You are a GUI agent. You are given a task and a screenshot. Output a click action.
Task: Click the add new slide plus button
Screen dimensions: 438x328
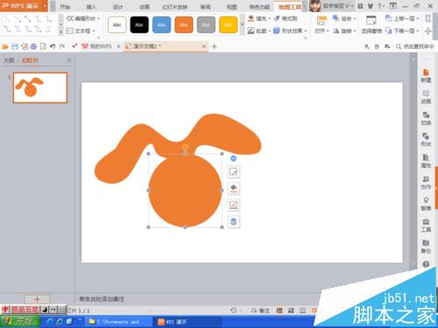click(37, 299)
